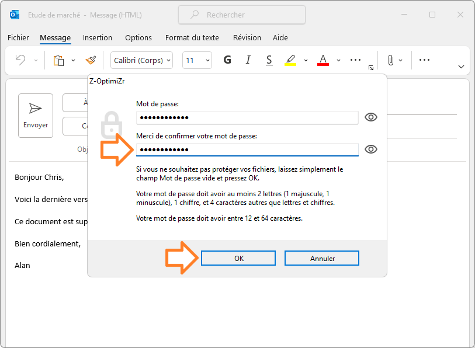Select the Format Painter icon
The height and width of the screenshot is (348, 475).
(91, 60)
